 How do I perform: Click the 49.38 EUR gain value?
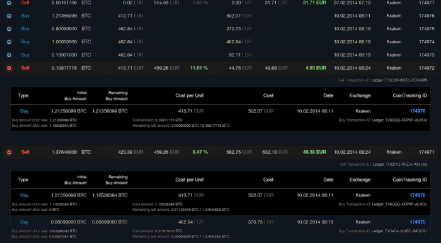(x=314, y=152)
